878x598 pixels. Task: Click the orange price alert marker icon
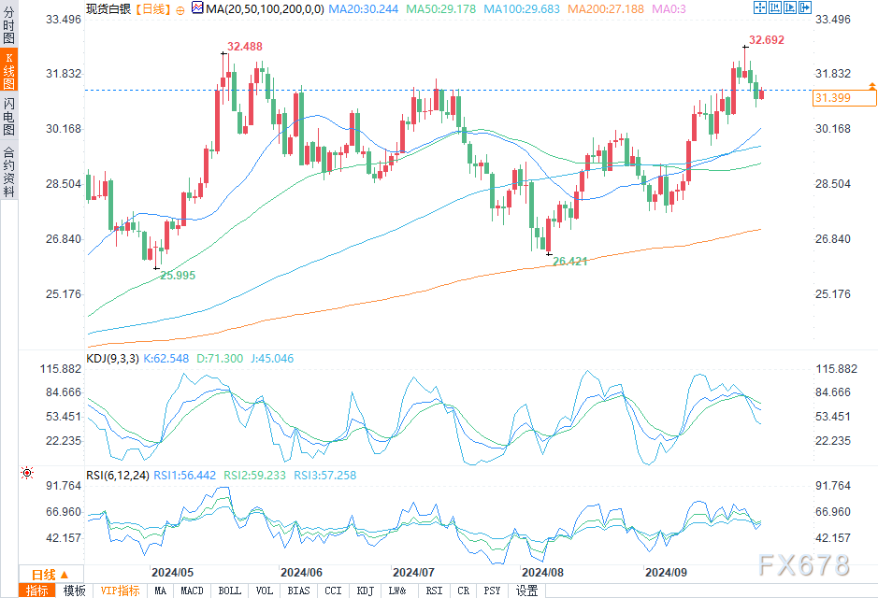[x=871, y=86]
